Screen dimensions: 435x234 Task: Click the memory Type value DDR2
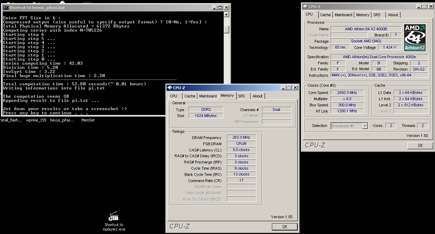coord(206,109)
